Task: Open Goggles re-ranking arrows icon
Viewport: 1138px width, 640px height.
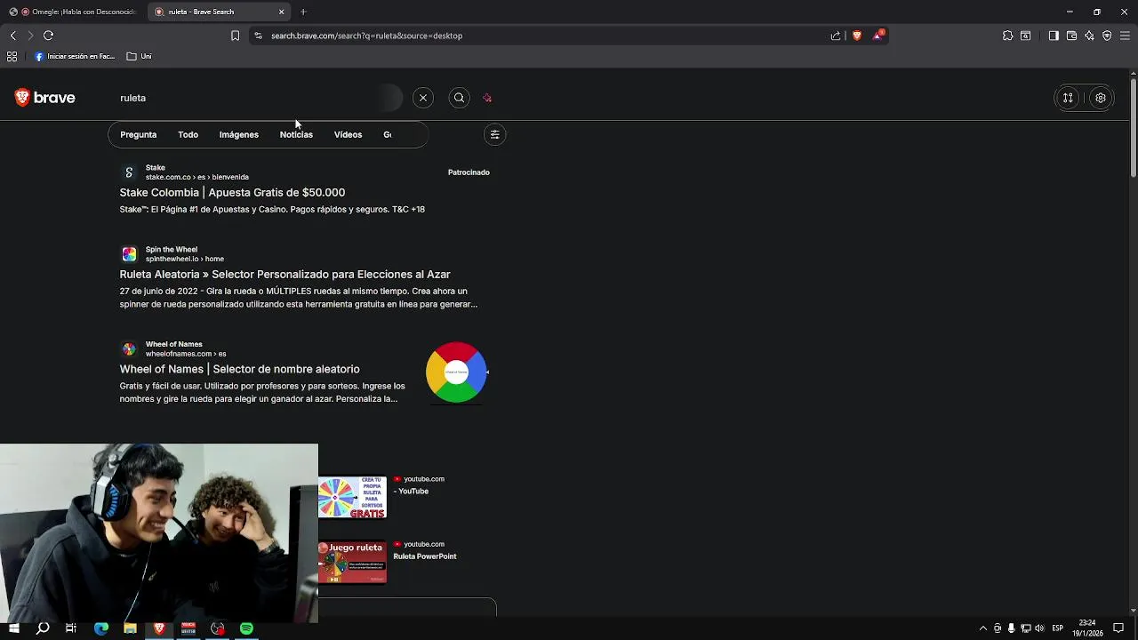Action: pos(1068,98)
